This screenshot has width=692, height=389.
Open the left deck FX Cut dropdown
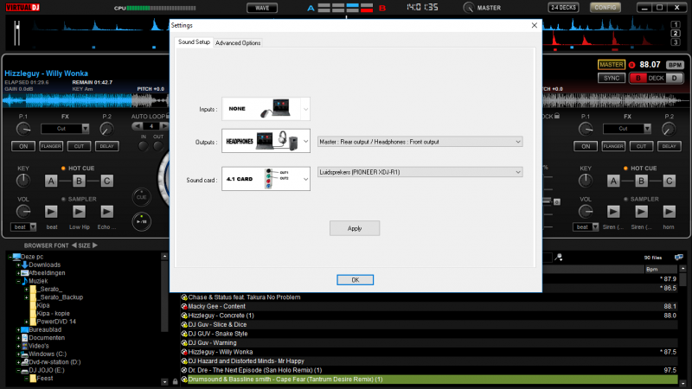click(x=65, y=129)
